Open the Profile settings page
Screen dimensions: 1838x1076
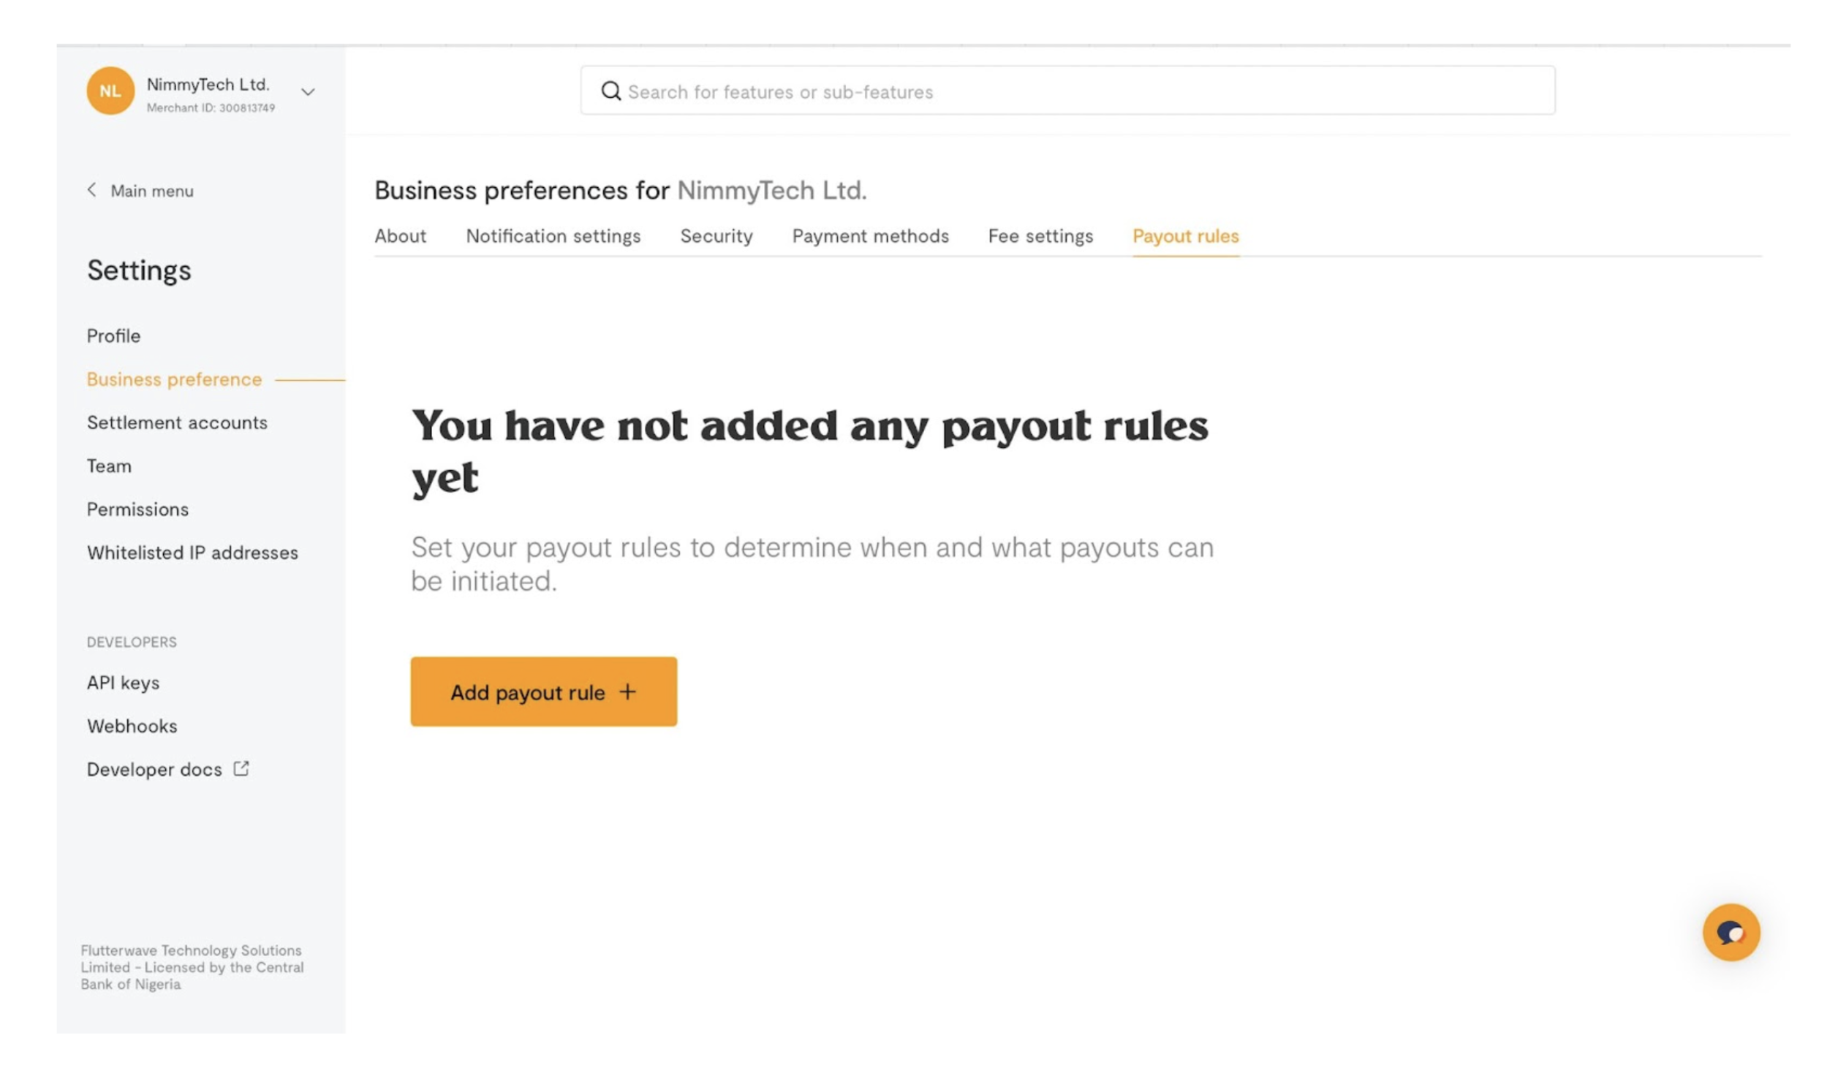coord(113,336)
